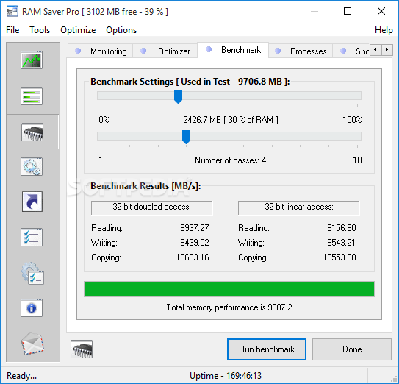The width and height of the screenshot is (399, 384).
Task: Select the Benchmark tab
Action: pos(233,50)
